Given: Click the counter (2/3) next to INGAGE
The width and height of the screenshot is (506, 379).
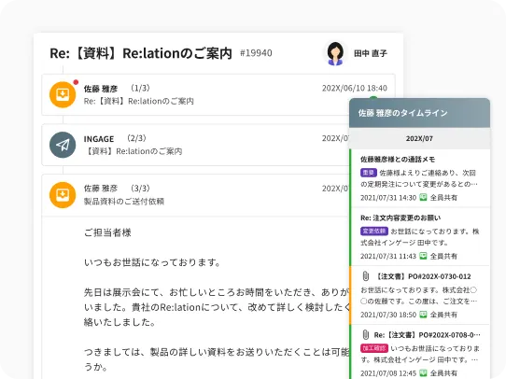Looking at the screenshot, I should 136,138.
